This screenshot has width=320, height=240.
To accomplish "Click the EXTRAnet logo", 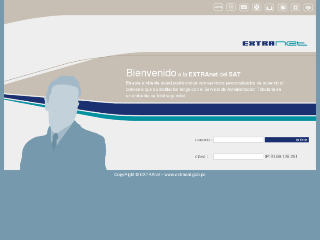I will [x=275, y=43].
